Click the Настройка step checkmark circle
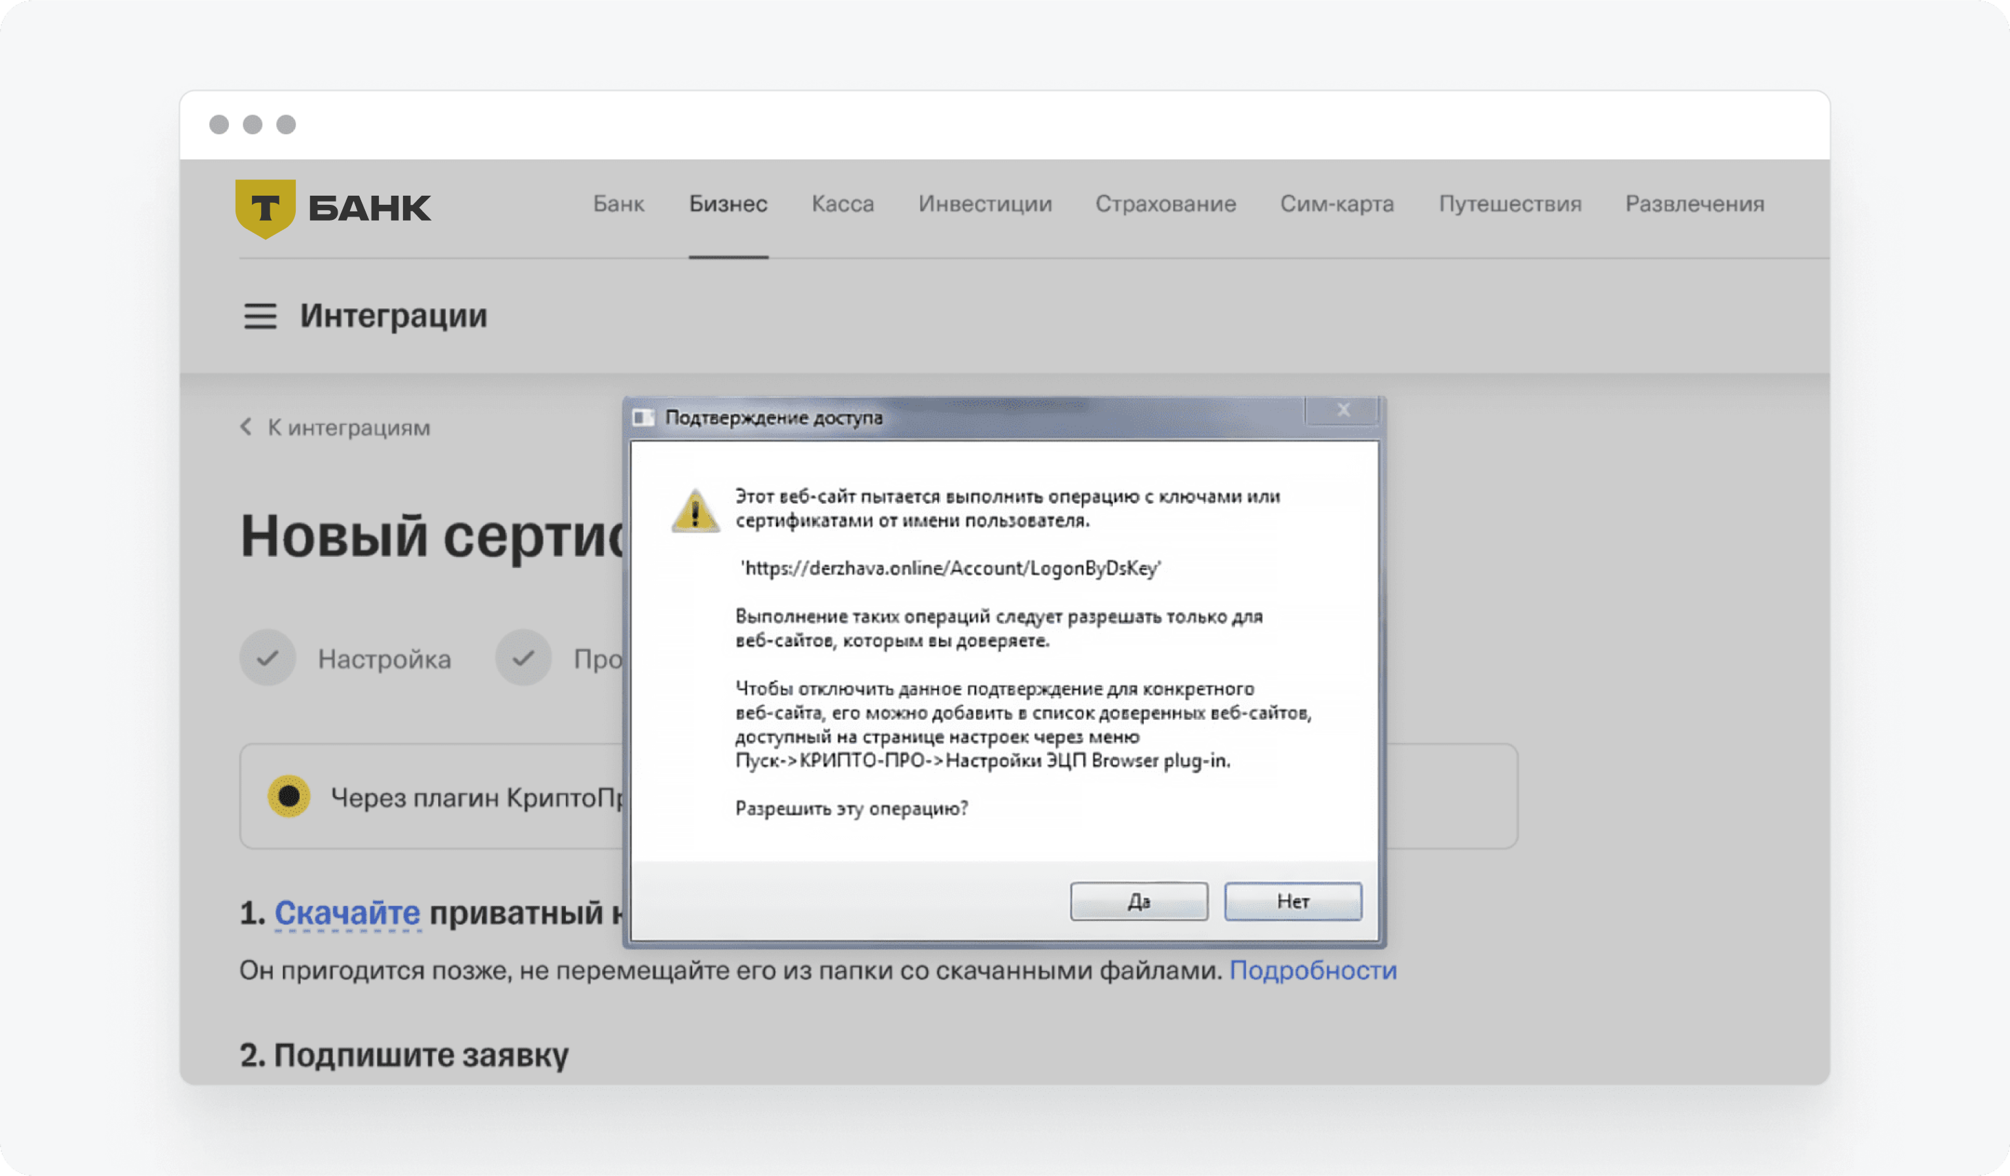Image resolution: width=2010 pixels, height=1176 pixels. click(268, 658)
